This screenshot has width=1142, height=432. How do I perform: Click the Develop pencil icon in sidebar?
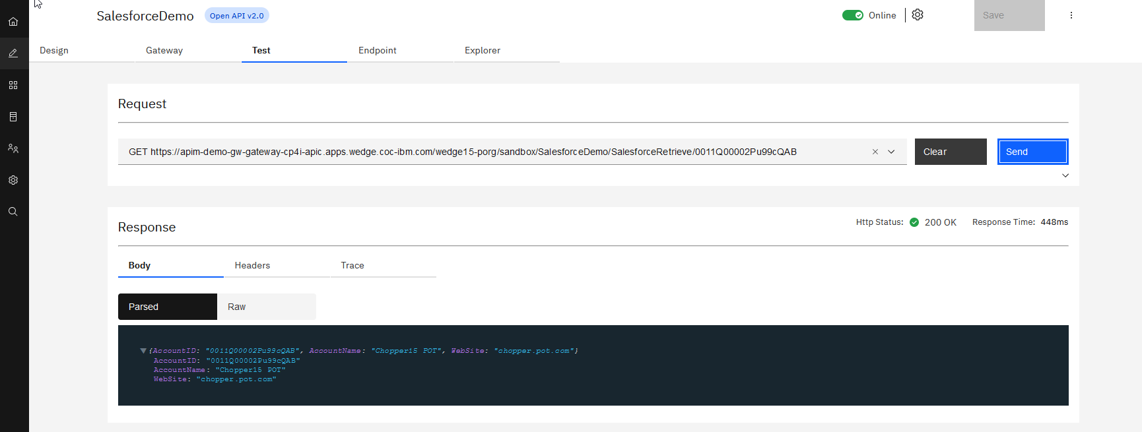tap(13, 53)
